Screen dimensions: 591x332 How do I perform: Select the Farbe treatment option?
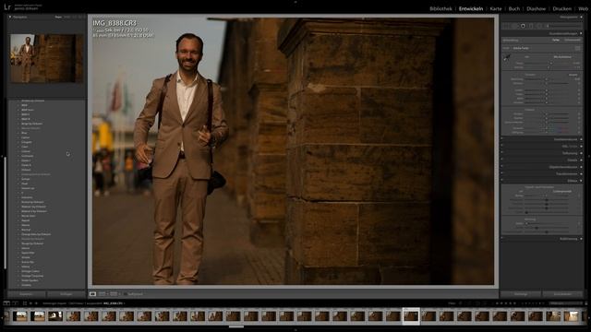pos(556,40)
